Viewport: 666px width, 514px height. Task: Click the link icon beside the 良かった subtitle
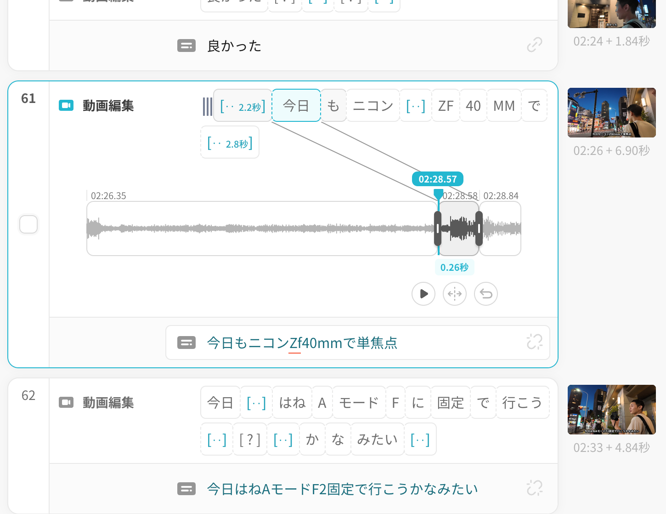535,45
